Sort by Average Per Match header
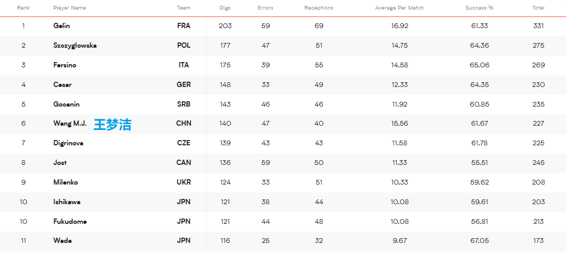 pyautogui.click(x=399, y=8)
